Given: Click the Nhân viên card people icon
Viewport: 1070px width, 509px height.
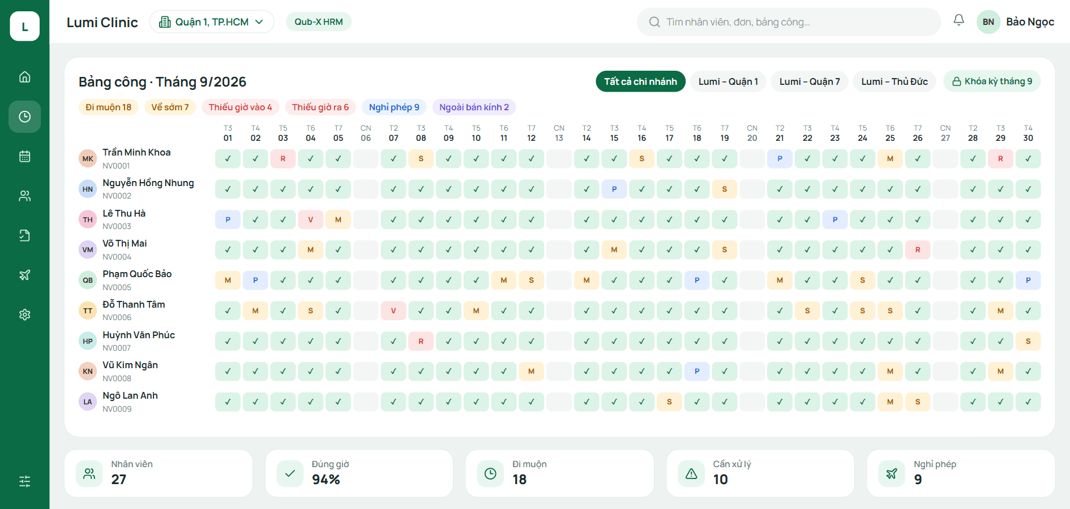Looking at the screenshot, I should (89, 474).
